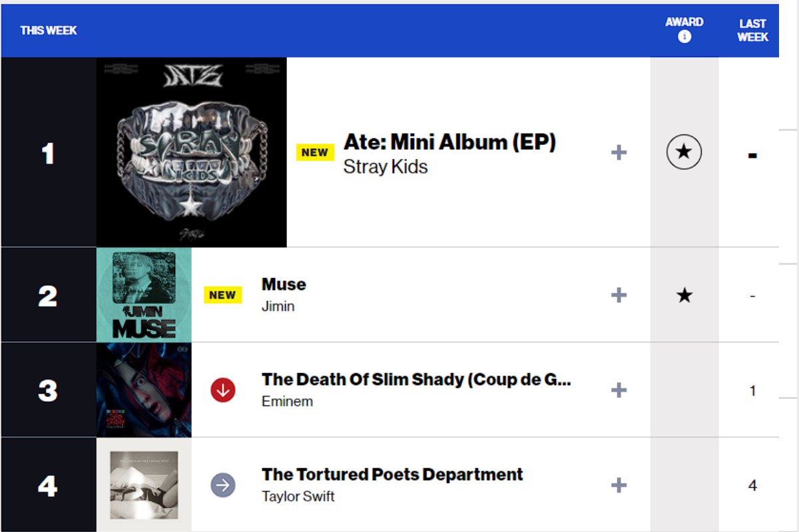Select the THIS WEEK column header

tap(49, 31)
